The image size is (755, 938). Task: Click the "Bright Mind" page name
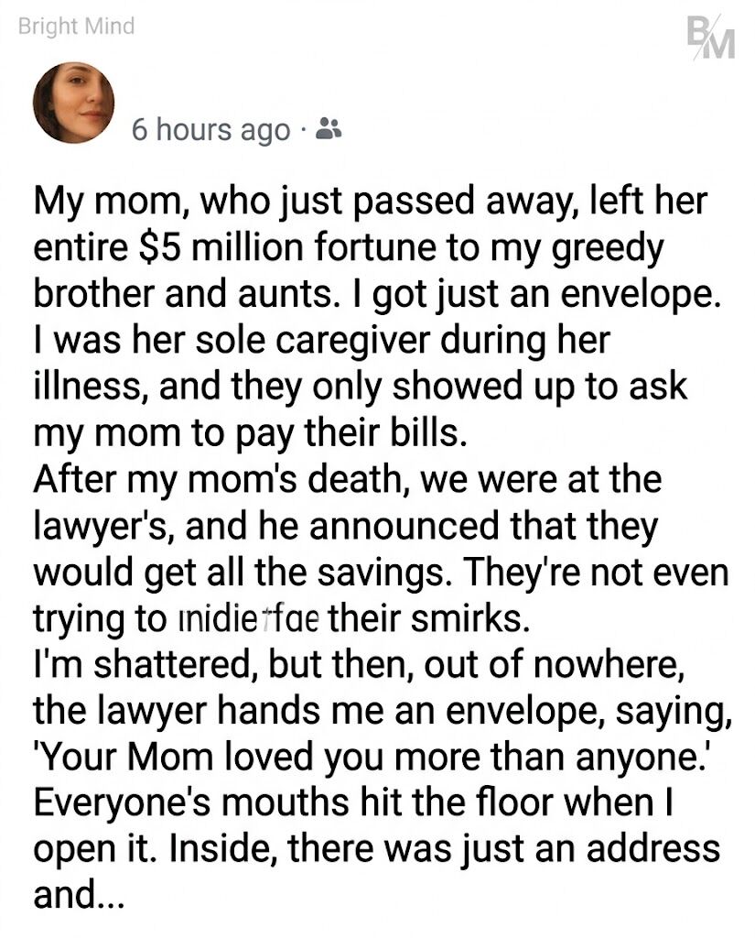pos(76,26)
